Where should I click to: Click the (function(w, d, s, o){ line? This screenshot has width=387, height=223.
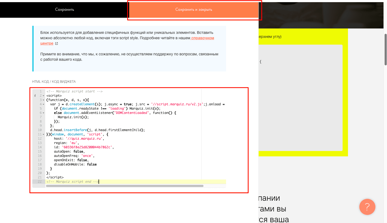pyautogui.click(x=68, y=100)
